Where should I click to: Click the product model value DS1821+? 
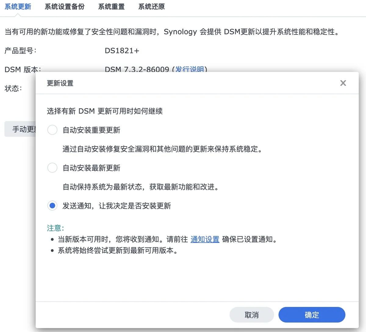click(122, 51)
